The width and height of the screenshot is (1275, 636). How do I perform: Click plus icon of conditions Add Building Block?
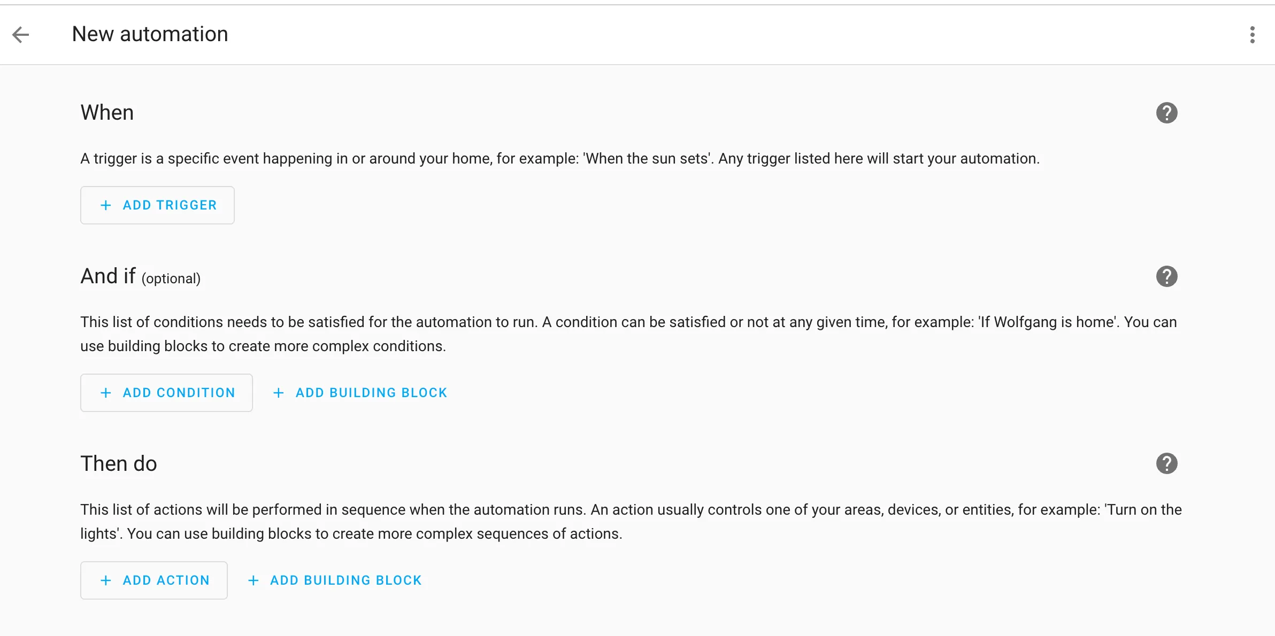[279, 393]
